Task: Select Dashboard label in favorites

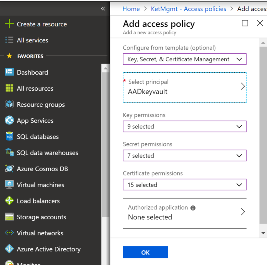Action: [32, 72]
